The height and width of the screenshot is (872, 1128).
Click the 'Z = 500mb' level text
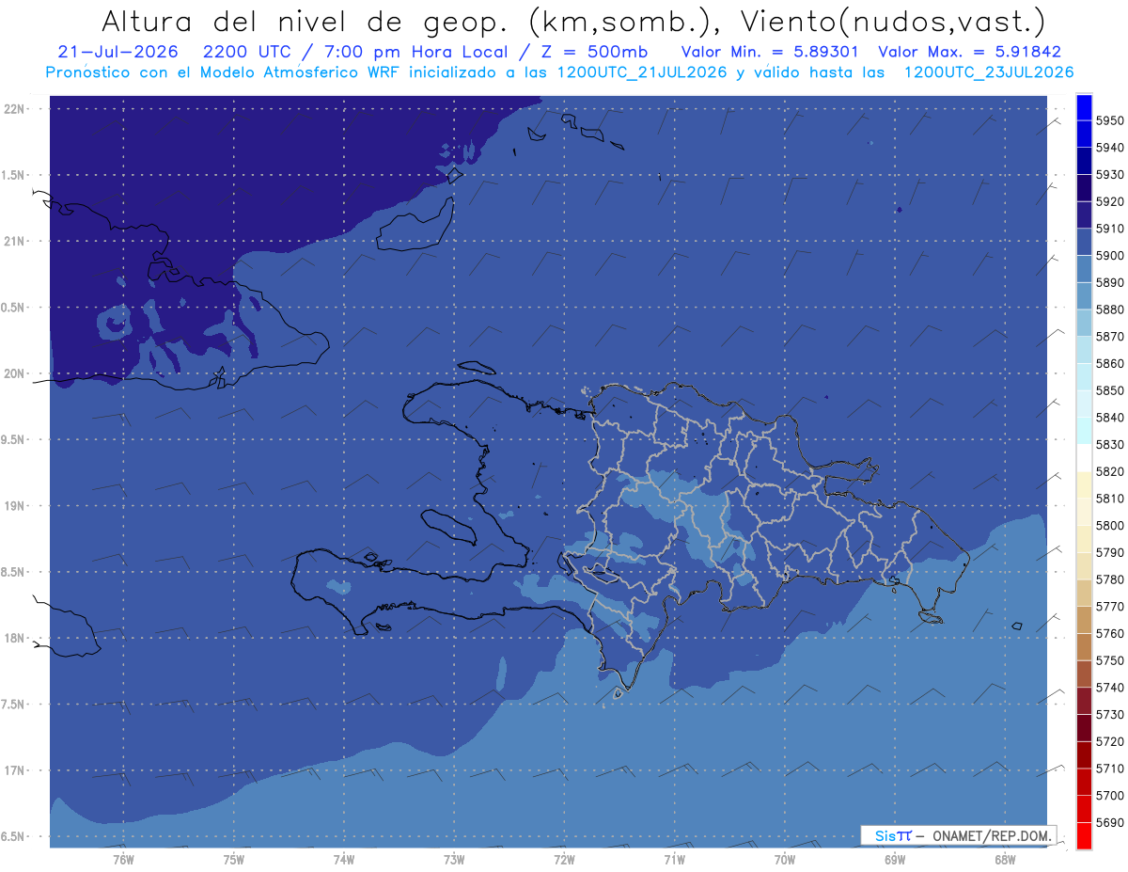595,52
